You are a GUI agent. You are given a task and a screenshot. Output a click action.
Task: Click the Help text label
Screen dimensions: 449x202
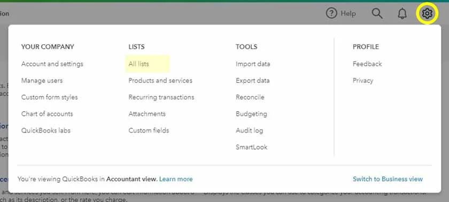pyautogui.click(x=348, y=13)
